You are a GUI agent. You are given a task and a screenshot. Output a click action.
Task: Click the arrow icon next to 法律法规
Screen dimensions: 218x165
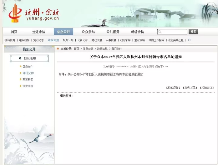21,86
